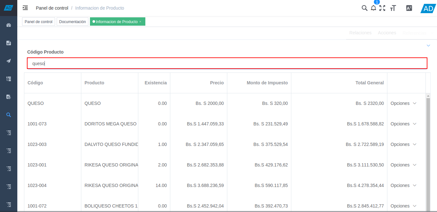This screenshot has width=437, height=212.
Task: Click code cell 1023-001
Action: pos(37,165)
